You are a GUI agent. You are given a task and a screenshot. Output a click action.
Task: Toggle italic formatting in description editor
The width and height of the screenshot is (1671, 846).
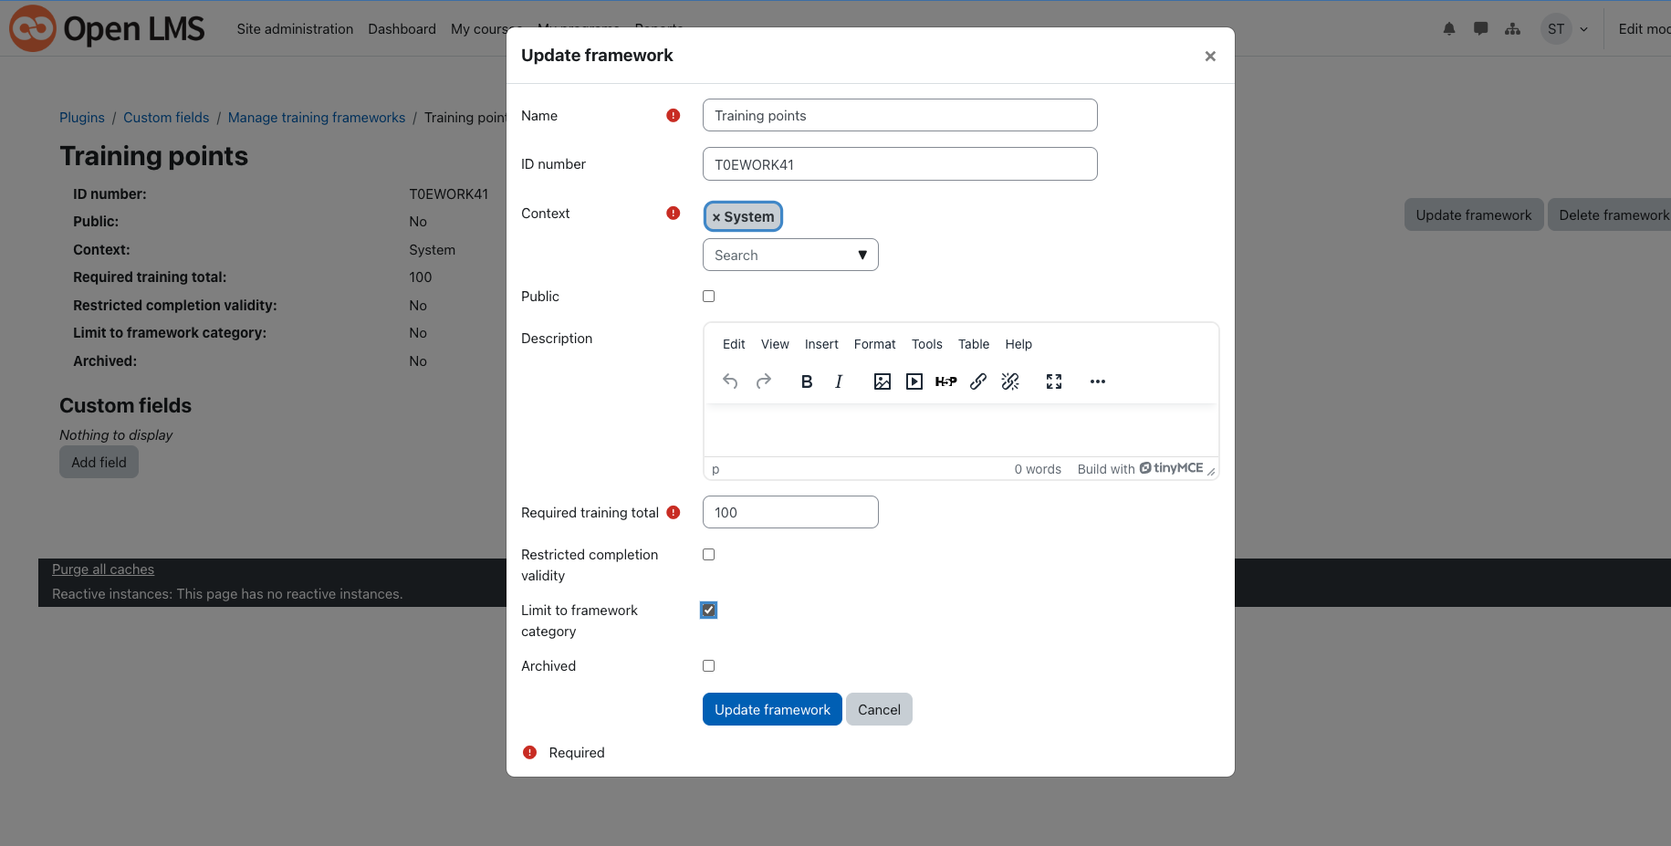click(839, 381)
